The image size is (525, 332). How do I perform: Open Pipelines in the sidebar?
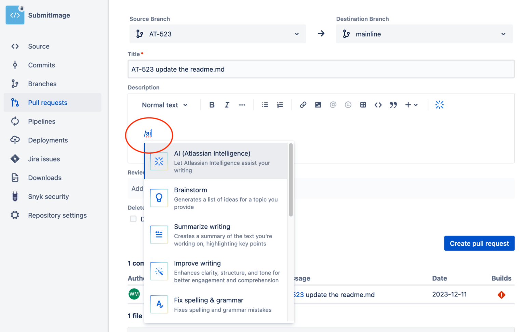pos(41,121)
